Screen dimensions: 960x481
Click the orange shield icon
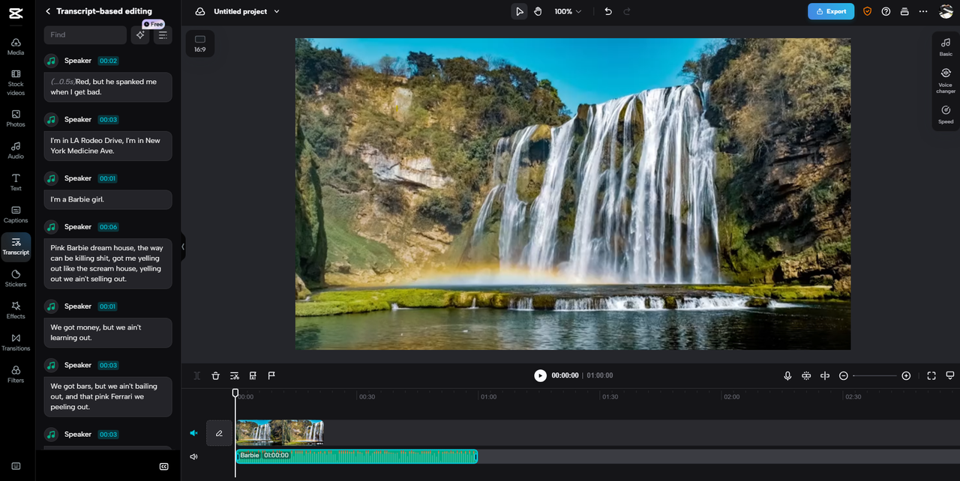click(x=867, y=11)
